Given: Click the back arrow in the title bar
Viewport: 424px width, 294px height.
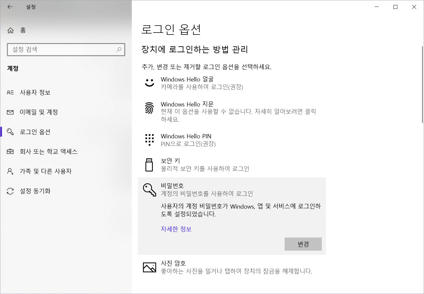Looking at the screenshot, I should click(x=10, y=7).
